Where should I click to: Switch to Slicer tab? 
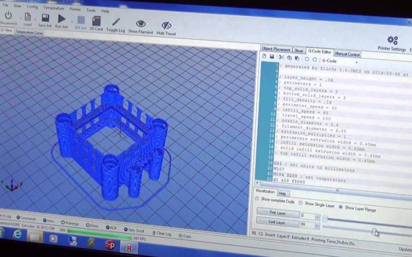click(299, 50)
